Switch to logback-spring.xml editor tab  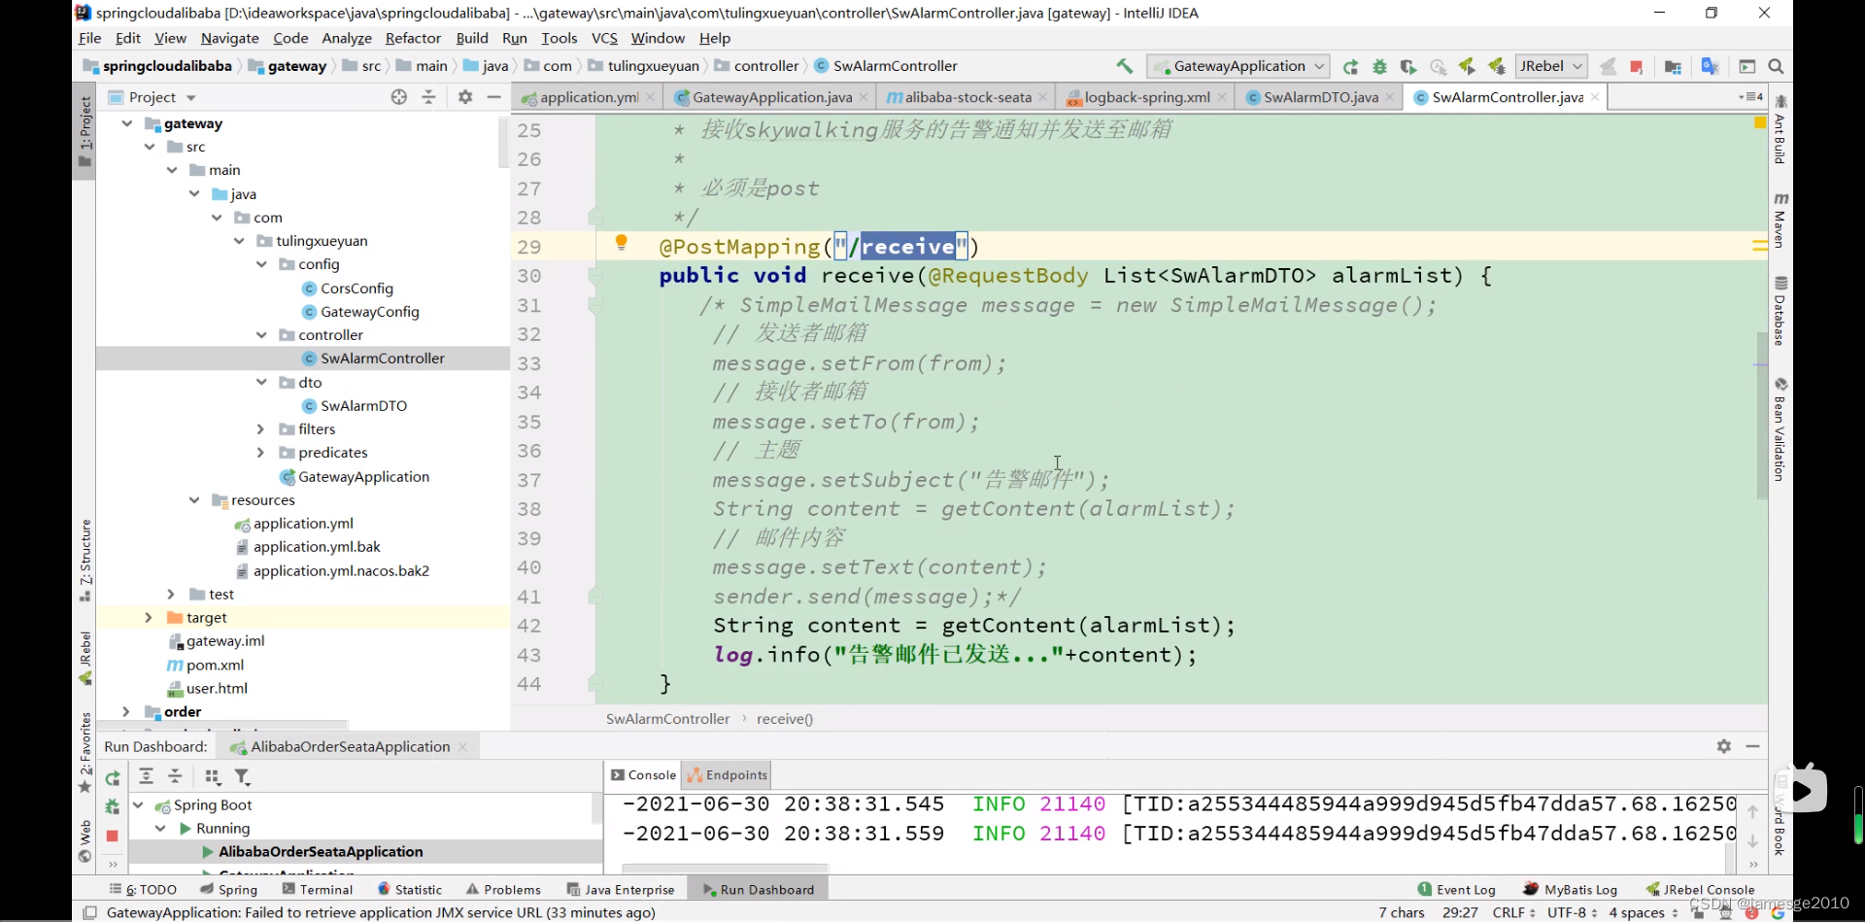click(1146, 97)
